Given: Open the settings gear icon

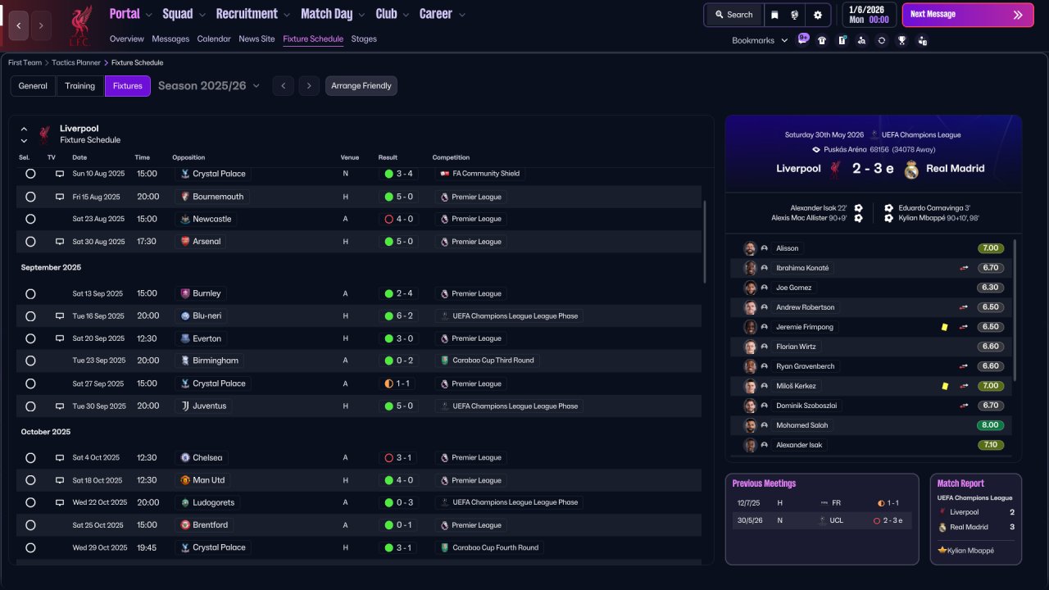Looking at the screenshot, I should pos(817,15).
